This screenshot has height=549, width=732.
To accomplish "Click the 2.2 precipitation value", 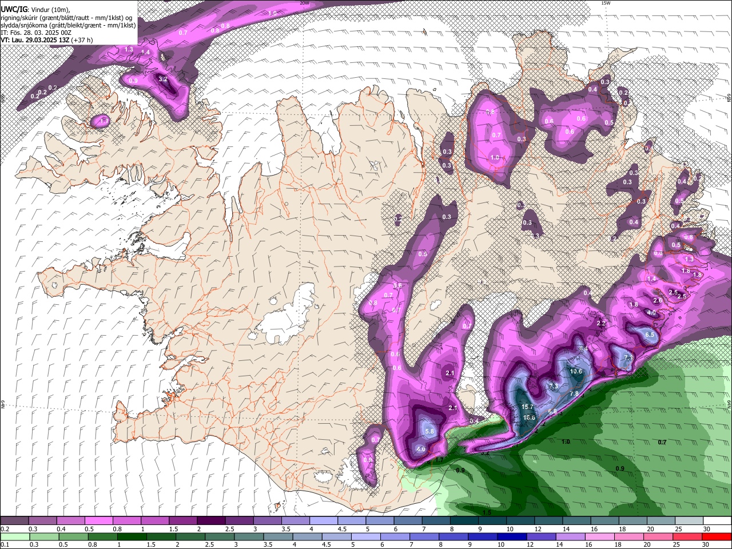I will click(x=601, y=323).
